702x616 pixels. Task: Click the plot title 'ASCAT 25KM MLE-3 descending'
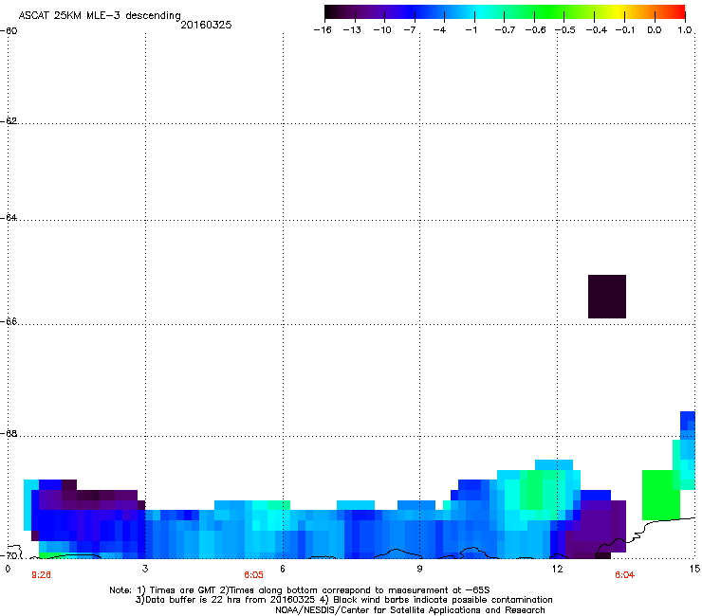(x=100, y=16)
